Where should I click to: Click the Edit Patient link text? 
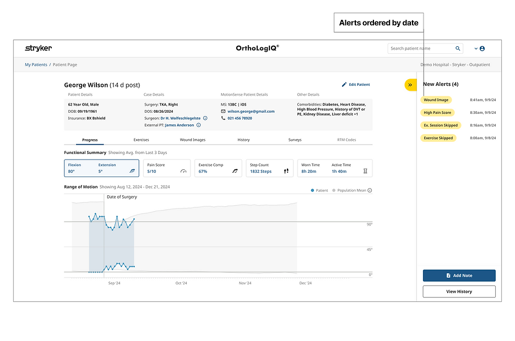(359, 85)
